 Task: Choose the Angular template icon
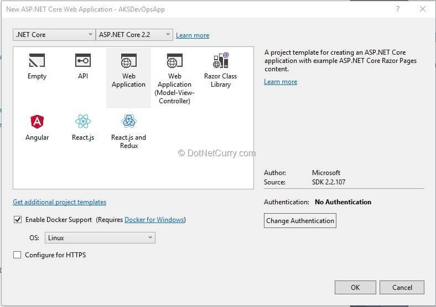pyautogui.click(x=37, y=121)
